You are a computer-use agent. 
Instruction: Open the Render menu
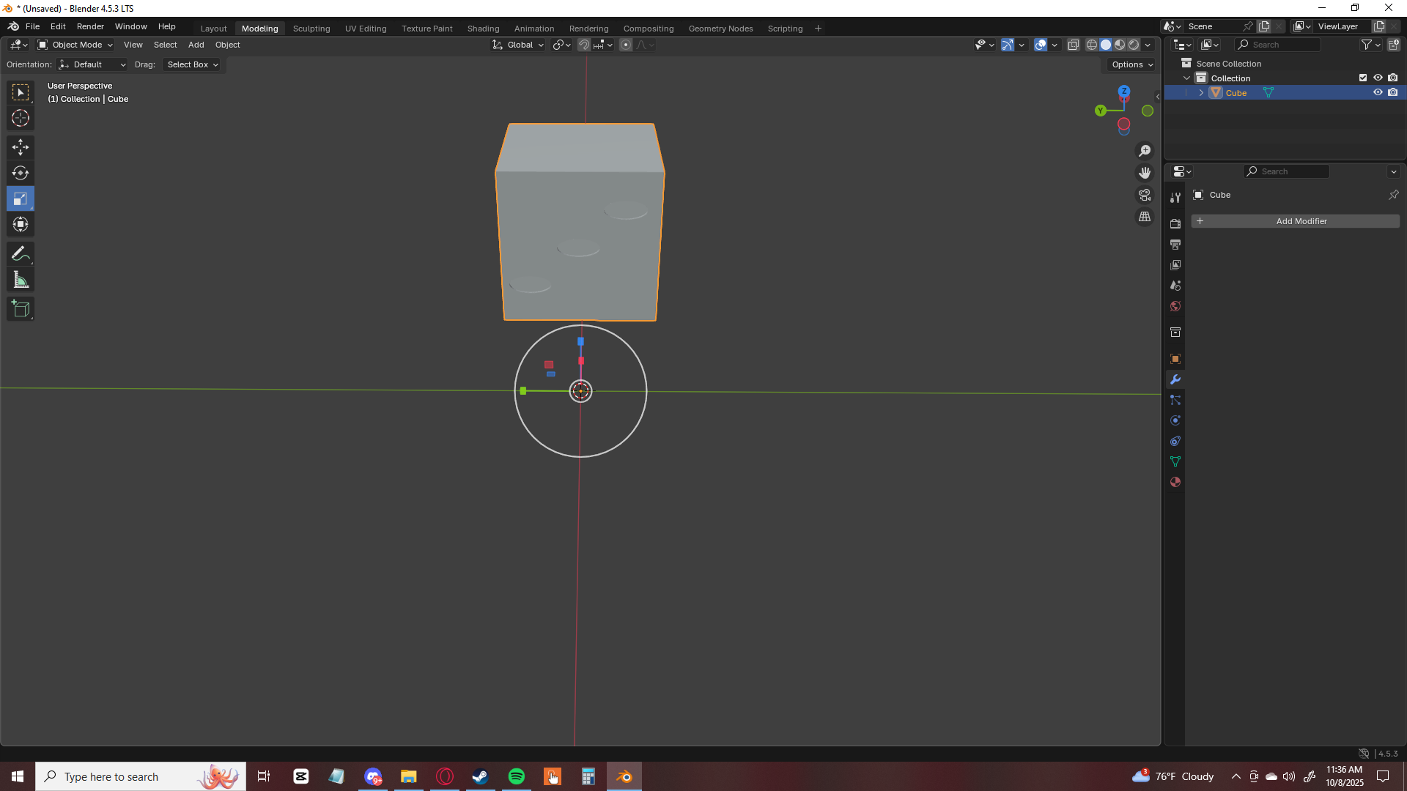[90, 26]
